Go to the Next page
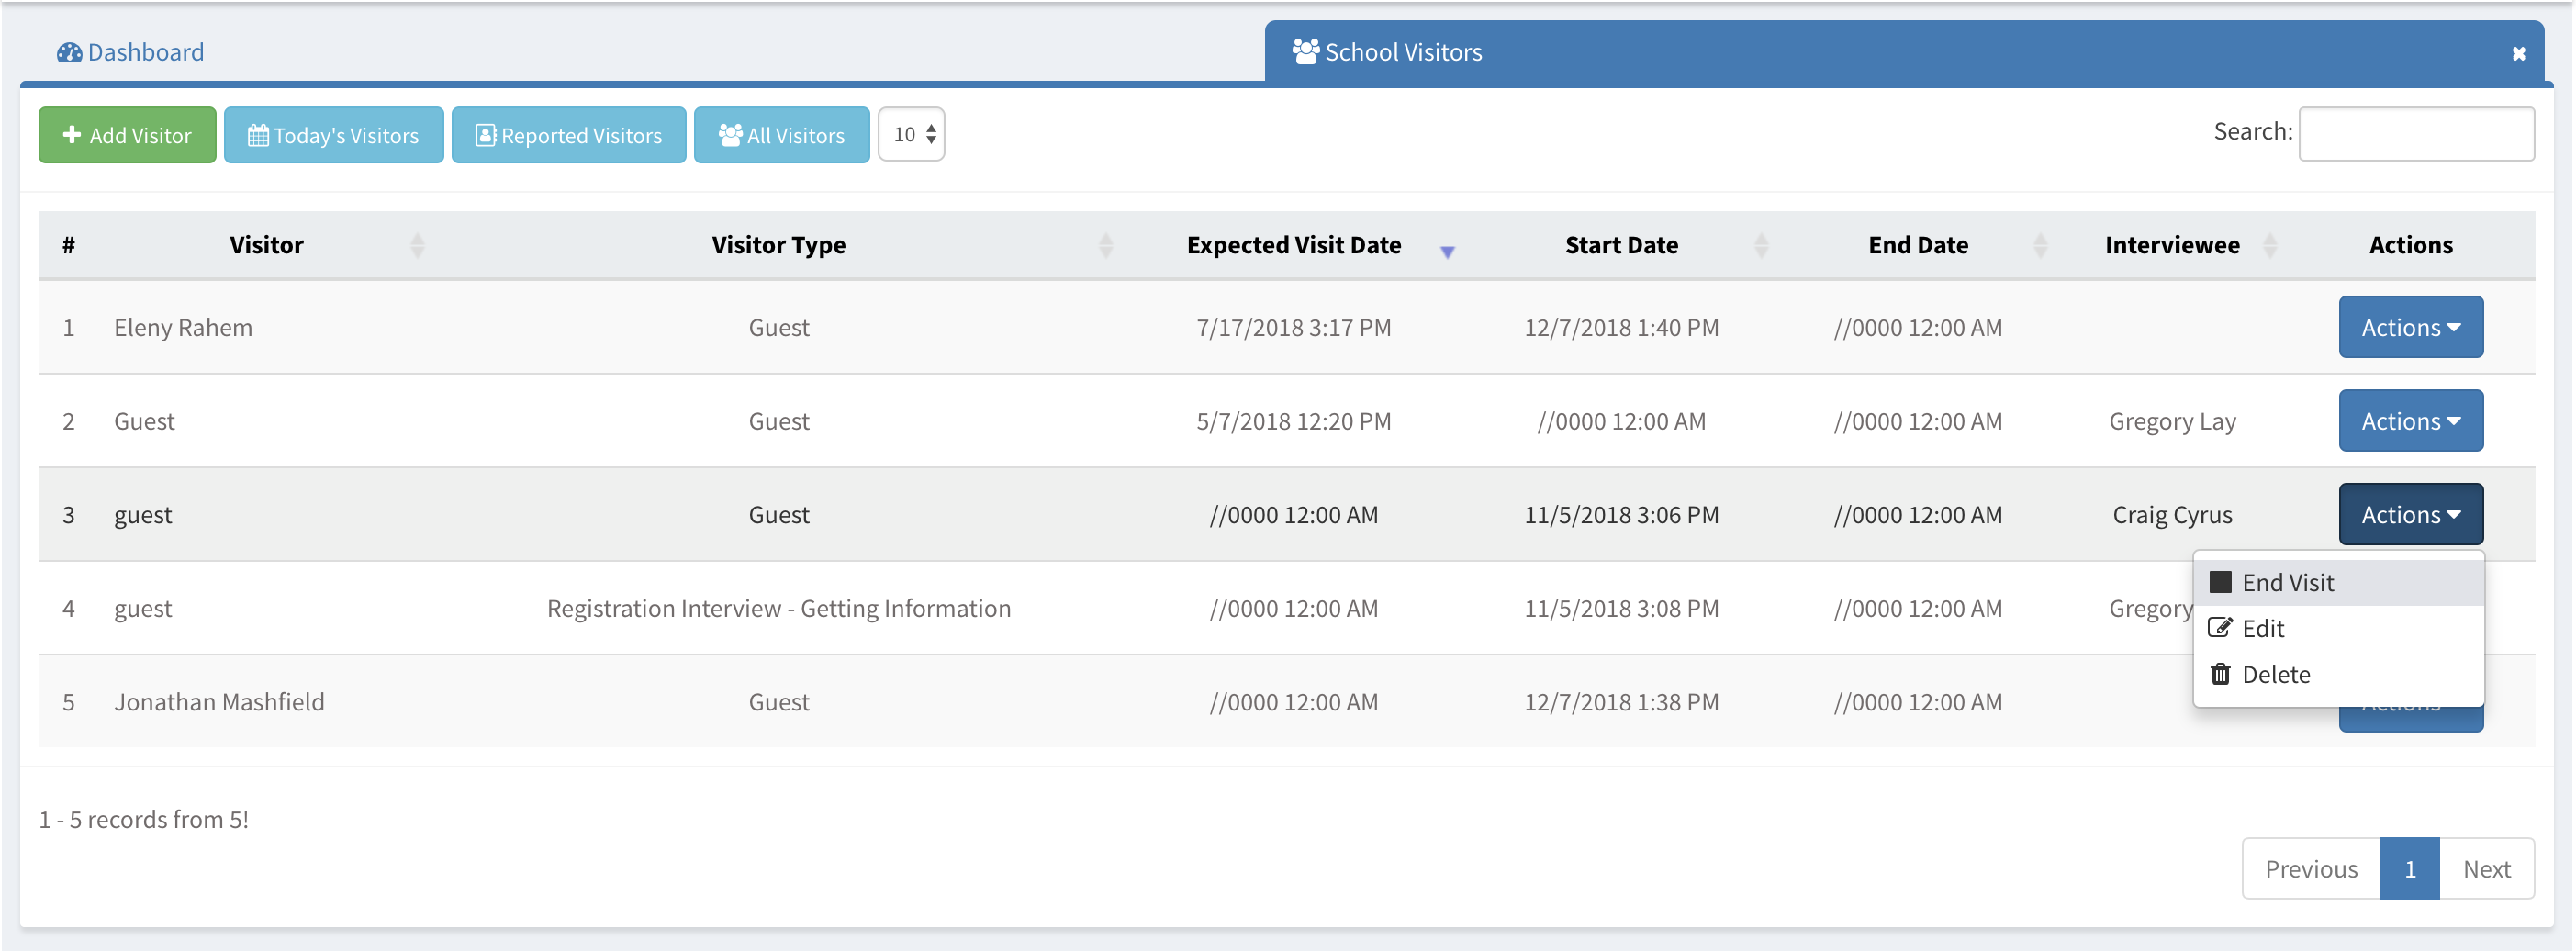Screen dimensions: 2576x951 tap(2486, 869)
